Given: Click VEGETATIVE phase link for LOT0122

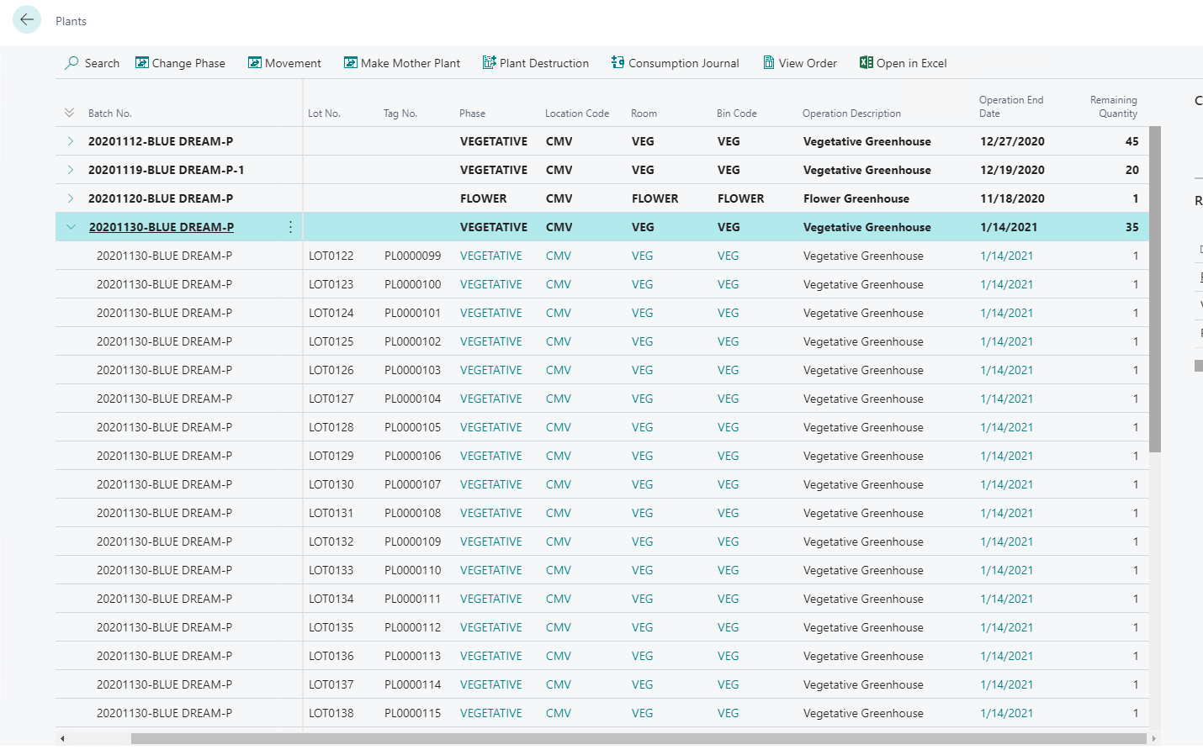Looking at the screenshot, I should point(491,256).
